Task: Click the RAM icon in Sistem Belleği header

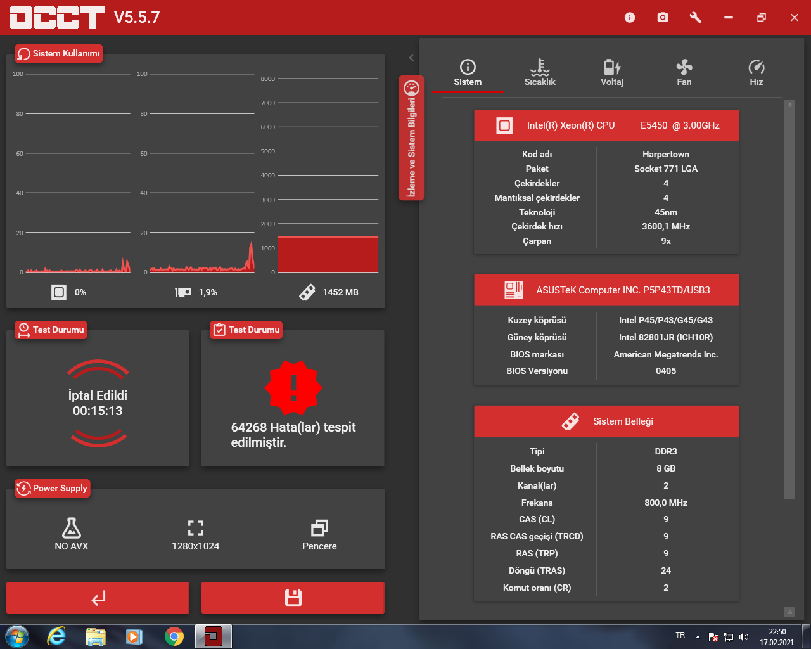Action: pyautogui.click(x=570, y=421)
